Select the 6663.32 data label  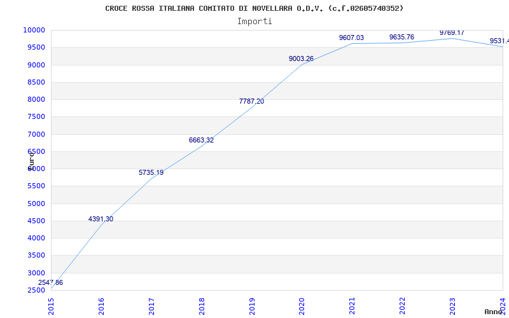[x=201, y=140]
